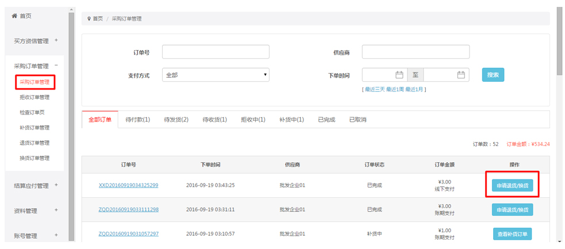This screenshot has height=249, width=565.
Task: Switch to the 待发货(2) tab
Action: pyautogui.click(x=176, y=120)
